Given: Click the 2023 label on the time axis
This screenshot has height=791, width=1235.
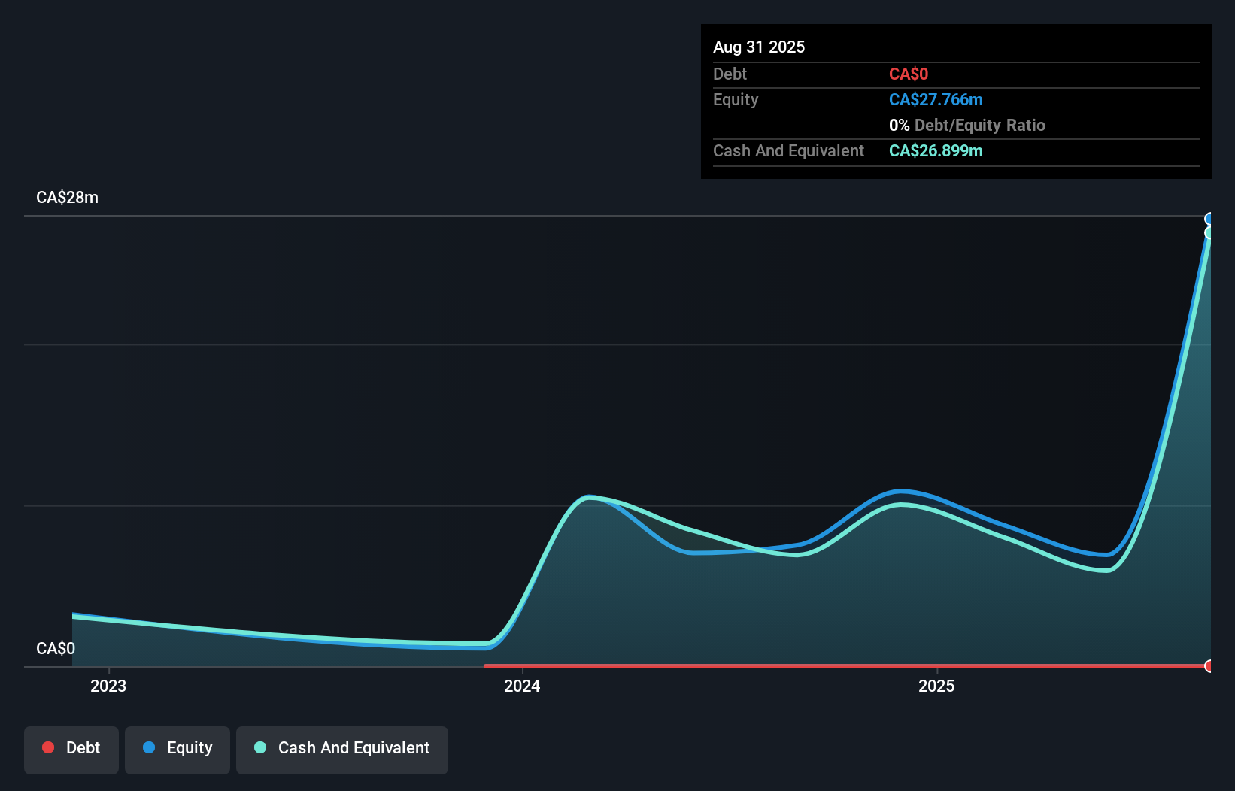Looking at the screenshot, I should [x=108, y=686].
